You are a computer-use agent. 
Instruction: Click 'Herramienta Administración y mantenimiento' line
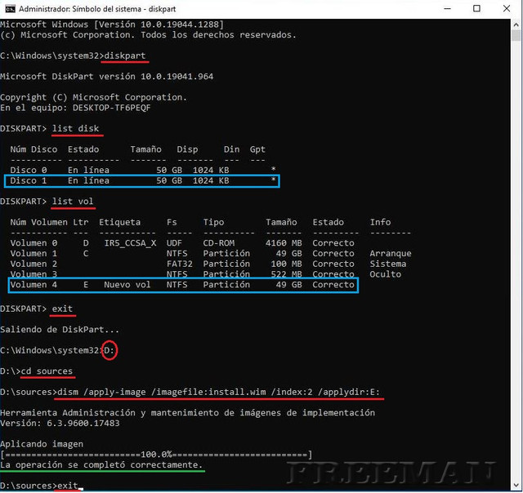coord(187,413)
